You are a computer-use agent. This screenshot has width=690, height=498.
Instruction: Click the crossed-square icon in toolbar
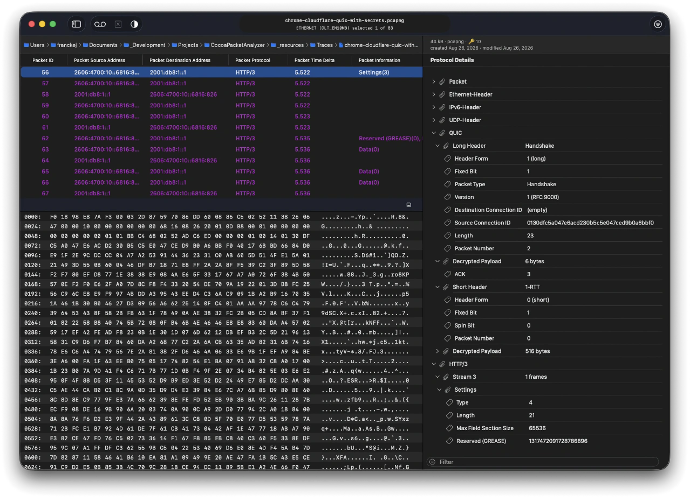(x=118, y=24)
